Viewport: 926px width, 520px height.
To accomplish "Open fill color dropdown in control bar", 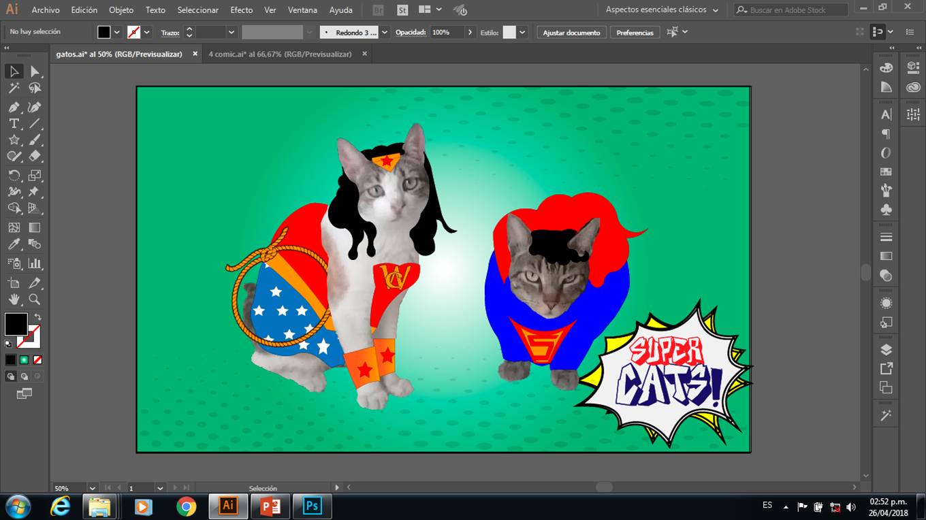I will coord(117,32).
